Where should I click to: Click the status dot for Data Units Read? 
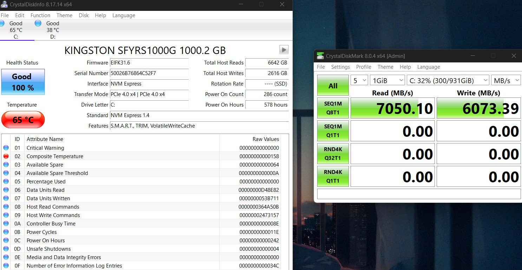coord(6,190)
